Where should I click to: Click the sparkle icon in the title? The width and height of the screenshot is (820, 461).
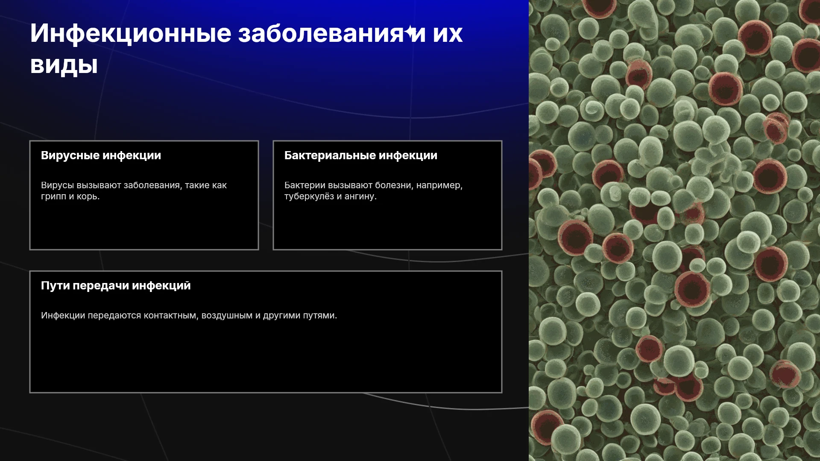click(x=410, y=32)
